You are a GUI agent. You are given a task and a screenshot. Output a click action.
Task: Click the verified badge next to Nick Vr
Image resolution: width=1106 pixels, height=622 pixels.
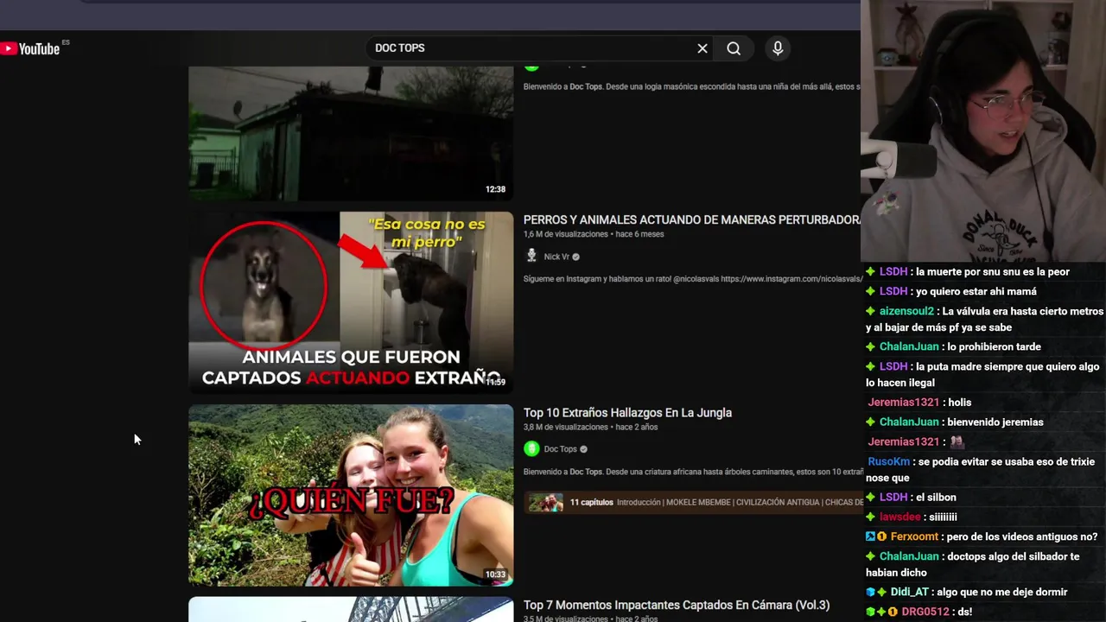(x=576, y=257)
